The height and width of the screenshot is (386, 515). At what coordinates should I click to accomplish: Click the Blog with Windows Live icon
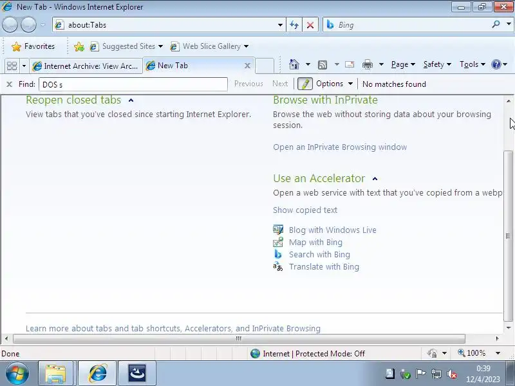(278, 230)
